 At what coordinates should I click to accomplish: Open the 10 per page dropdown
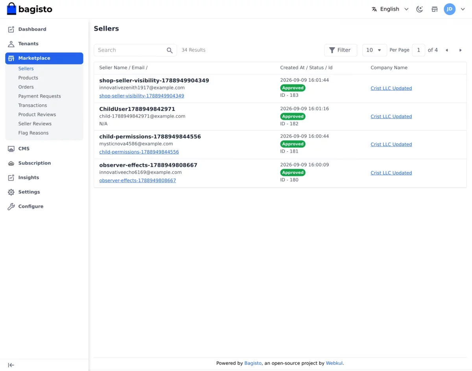click(x=374, y=50)
